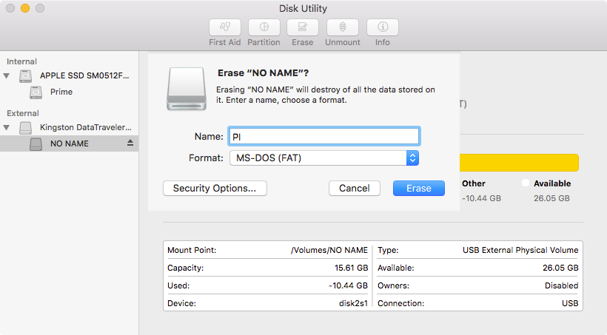Eject the NO NAME volume

tap(130, 143)
